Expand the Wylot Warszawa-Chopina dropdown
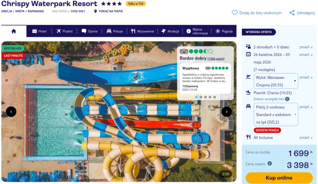 tap(276, 81)
